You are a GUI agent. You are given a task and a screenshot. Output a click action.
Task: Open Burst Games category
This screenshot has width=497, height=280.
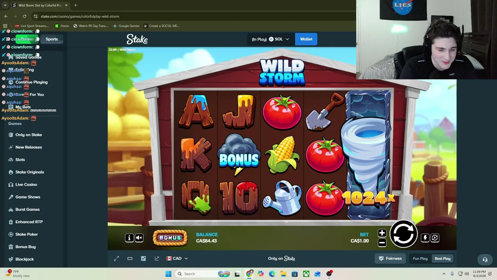pos(27,209)
